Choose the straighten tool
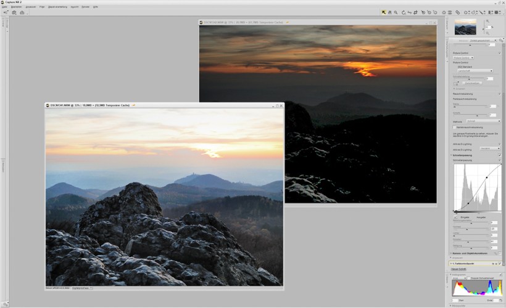The image size is (506, 308). pos(410,12)
